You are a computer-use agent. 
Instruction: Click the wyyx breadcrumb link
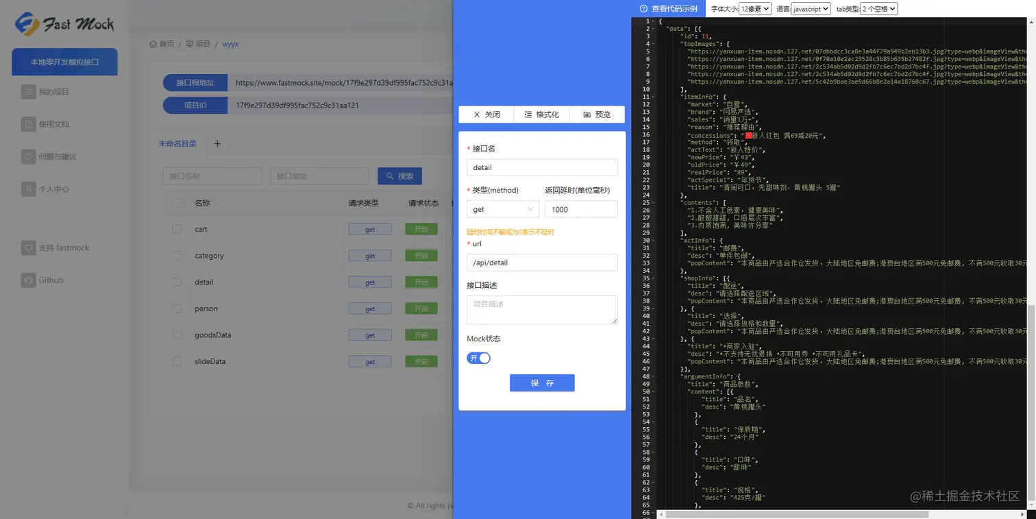coord(230,44)
